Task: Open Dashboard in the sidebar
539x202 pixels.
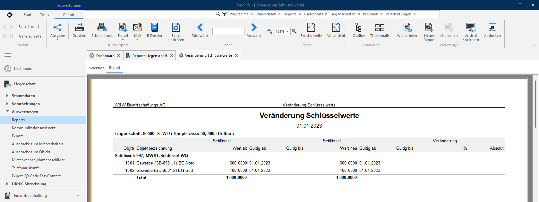Action: tap(23, 69)
